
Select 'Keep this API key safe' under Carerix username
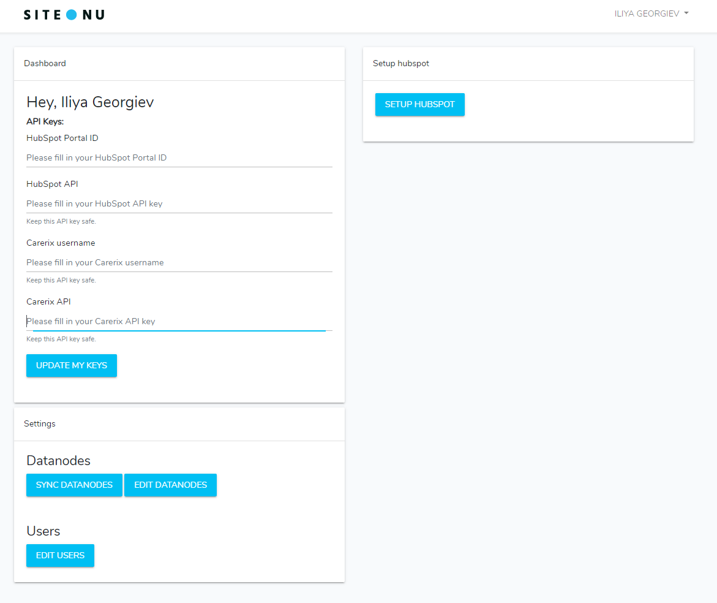click(61, 281)
